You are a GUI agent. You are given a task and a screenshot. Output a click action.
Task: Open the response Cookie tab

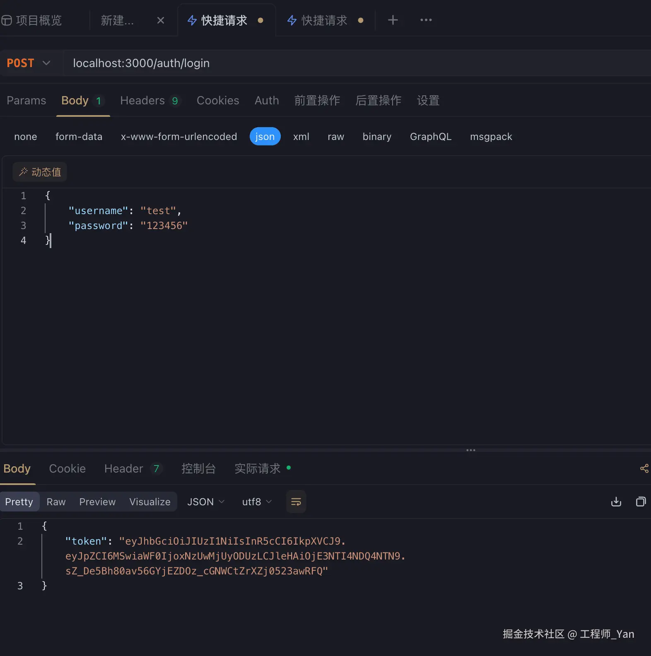click(x=68, y=469)
